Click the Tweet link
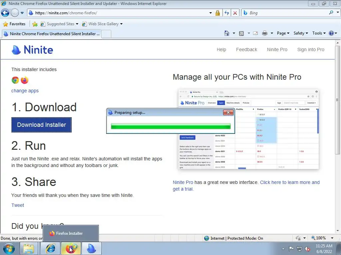This screenshot has width=341, height=255. pyautogui.click(x=18, y=205)
